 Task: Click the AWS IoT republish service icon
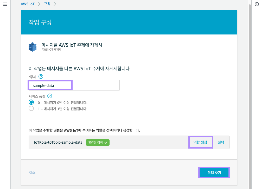(x=33, y=47)
